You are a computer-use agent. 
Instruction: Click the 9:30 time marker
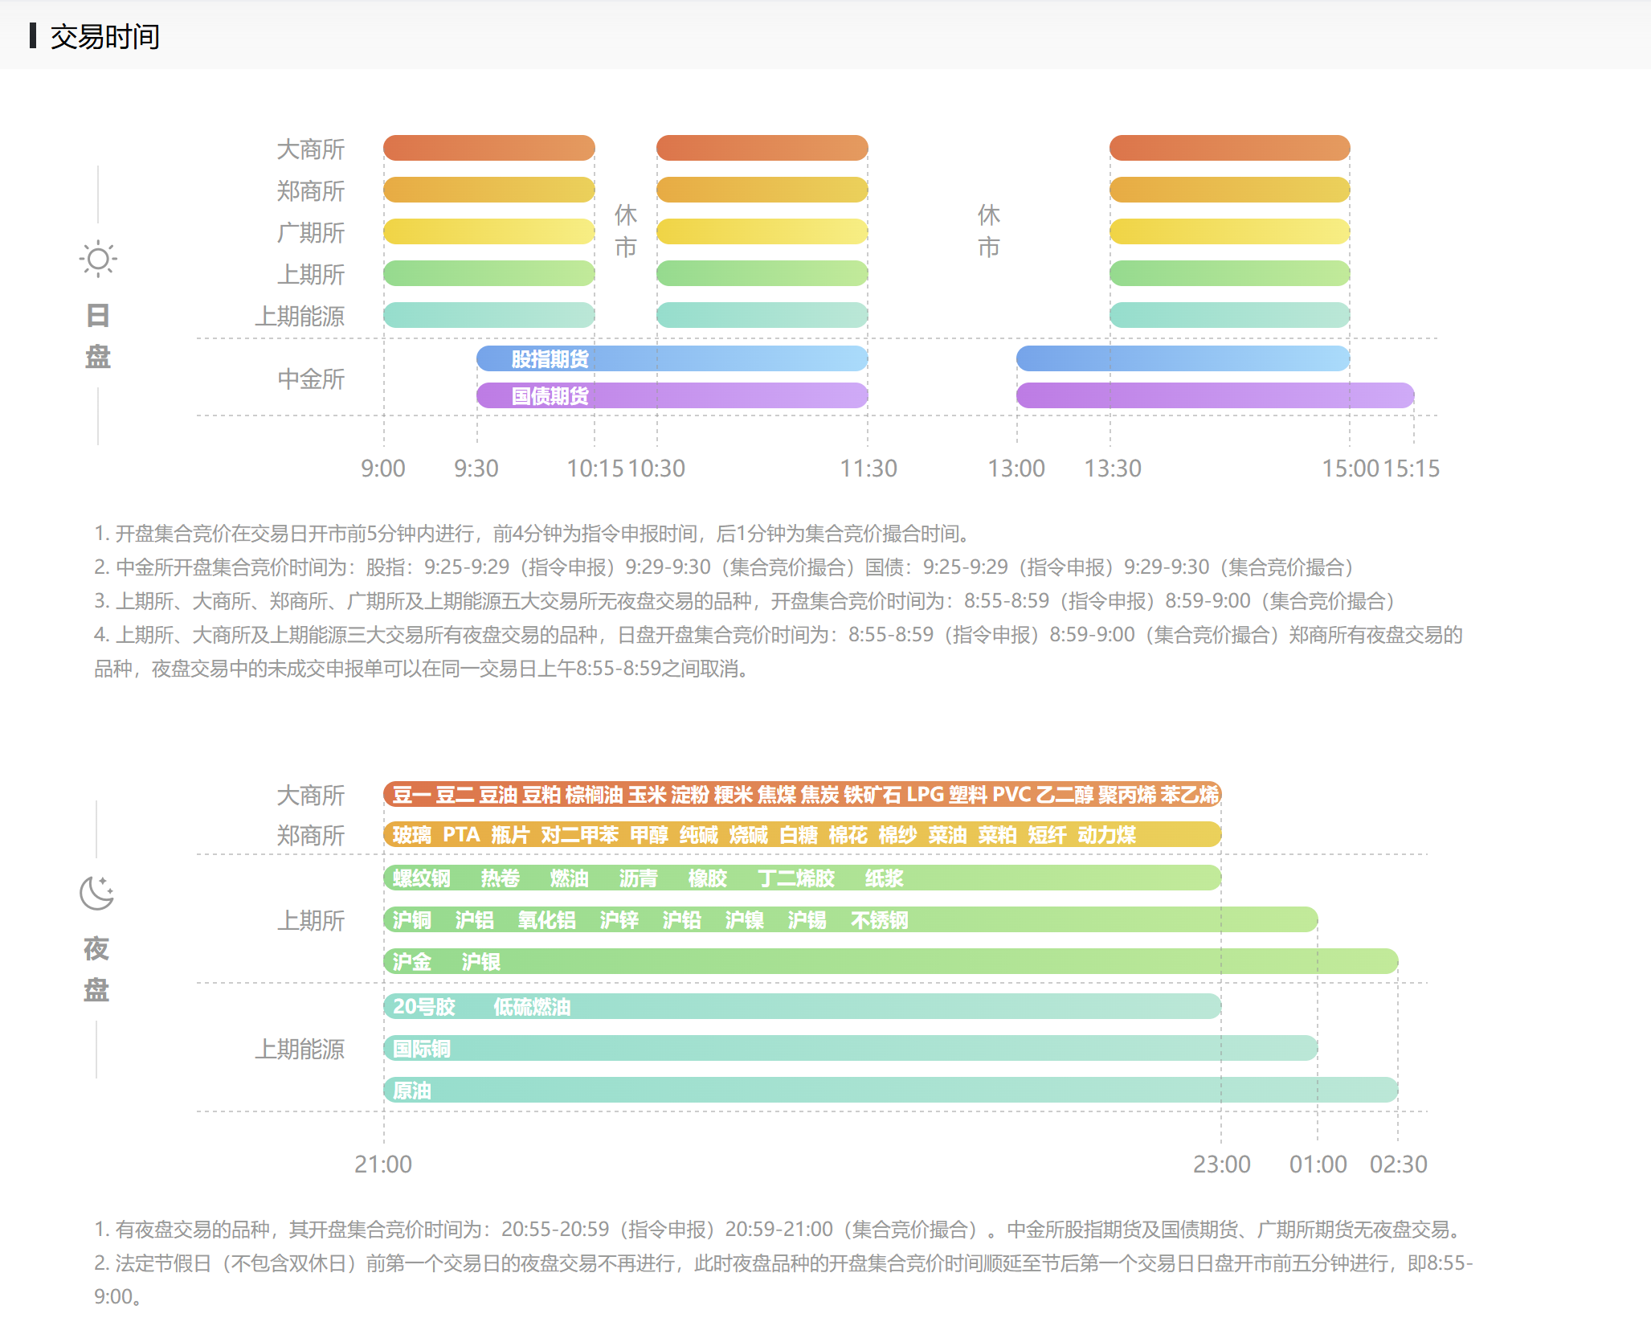(x=476, y=469)
